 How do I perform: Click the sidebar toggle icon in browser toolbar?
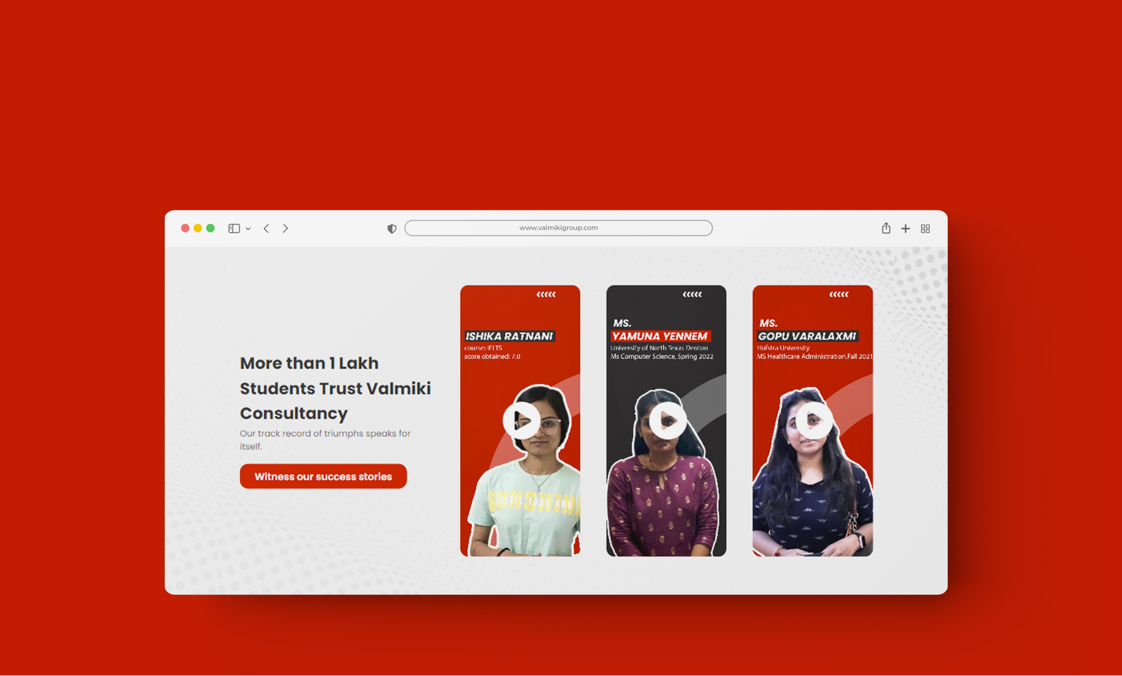[234, 228]
